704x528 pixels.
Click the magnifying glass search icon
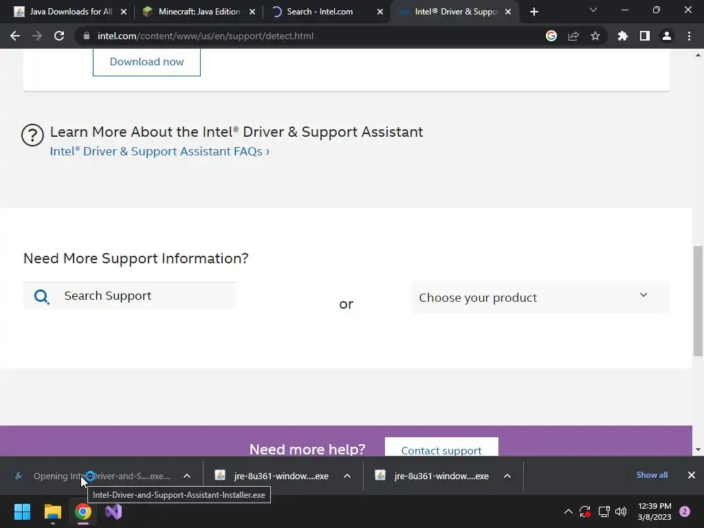point(41,296)
